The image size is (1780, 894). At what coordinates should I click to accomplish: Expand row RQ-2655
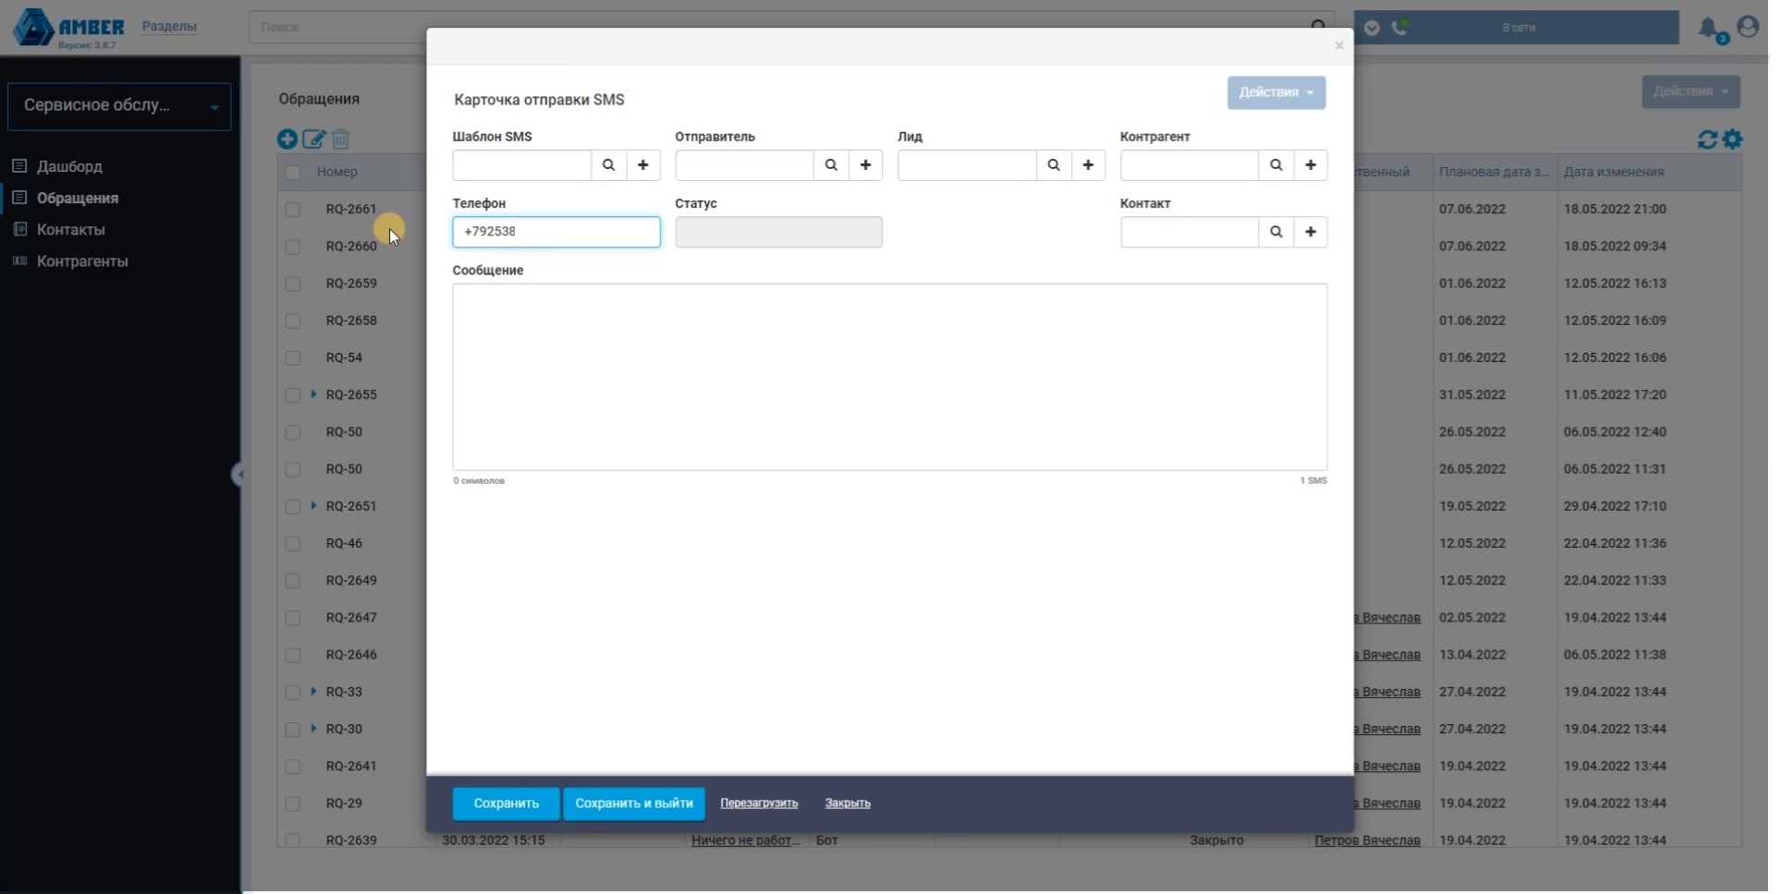(313, 394)
